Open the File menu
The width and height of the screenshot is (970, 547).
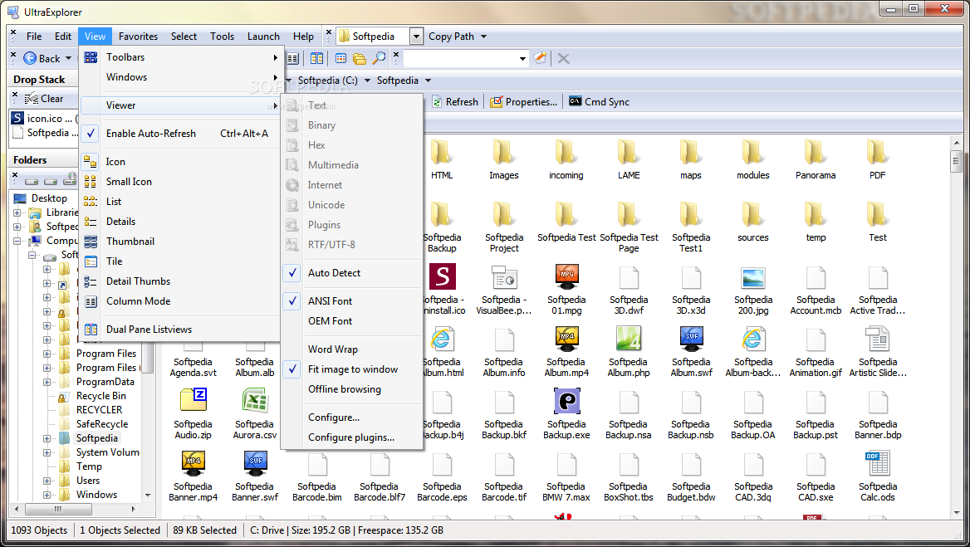click(x=34, y=37)
